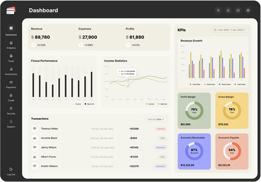The width and height of the screenshot is (261, 182).
Task: Open the search icon in header
Action: click(x=218, y=10)
